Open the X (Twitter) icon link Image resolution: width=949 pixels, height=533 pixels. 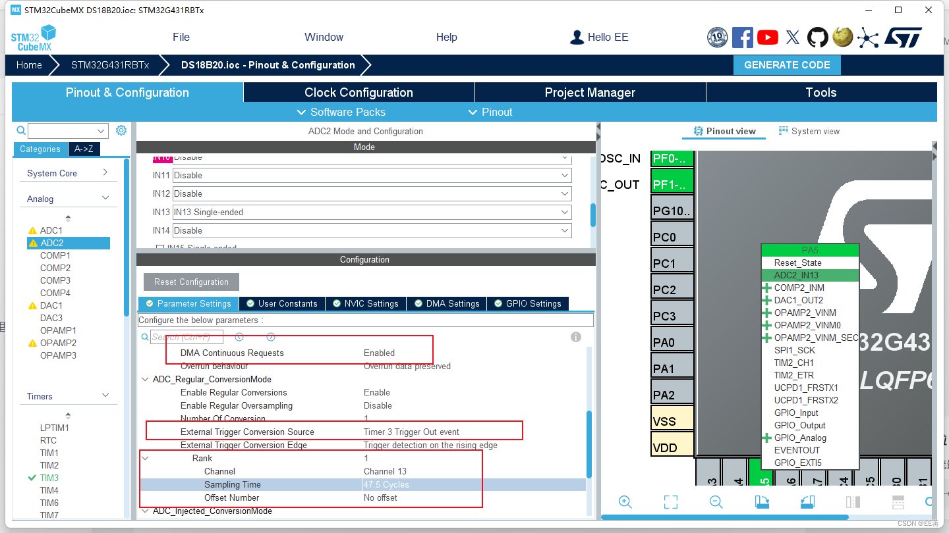[793, 38]
